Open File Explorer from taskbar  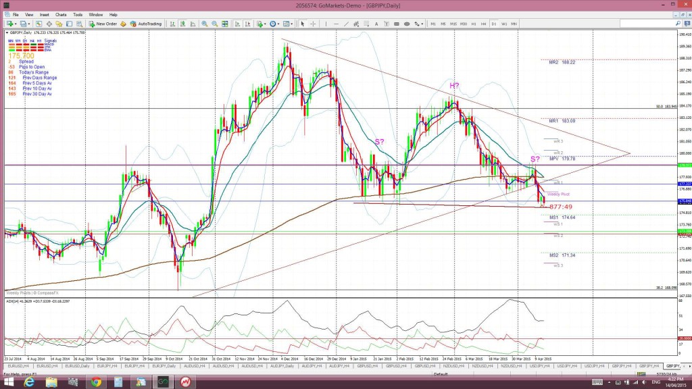51,382
